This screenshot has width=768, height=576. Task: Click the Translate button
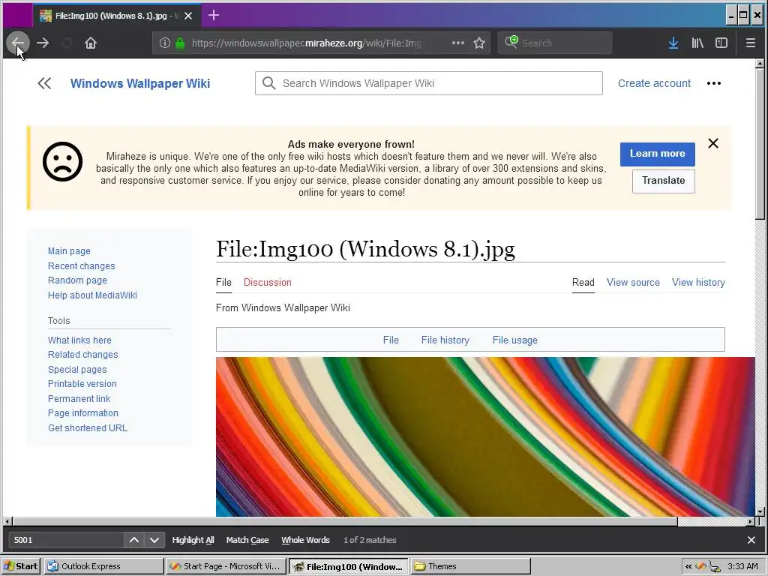(663, 181)
